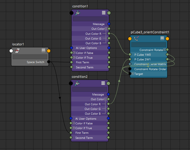This screenshot has width=190, height=150.
Task: Click the Out Color R output port on condition1
Action: 109,34
